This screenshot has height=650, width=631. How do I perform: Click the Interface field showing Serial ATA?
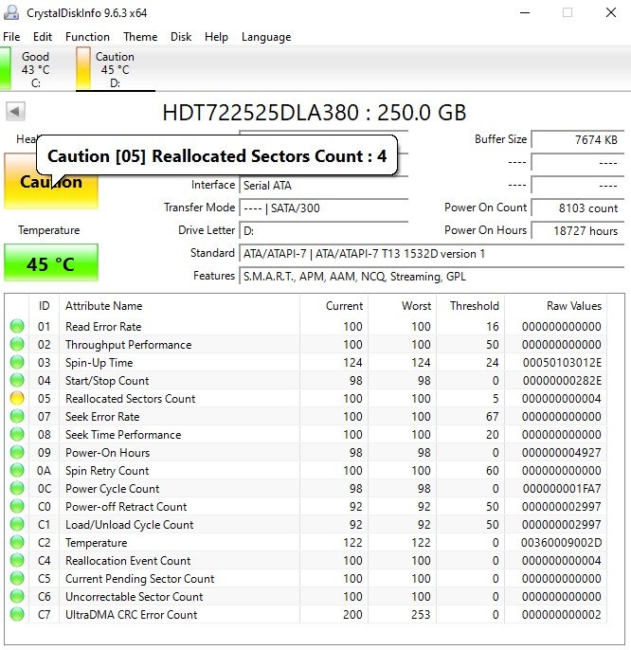click(x=324, y=186)
